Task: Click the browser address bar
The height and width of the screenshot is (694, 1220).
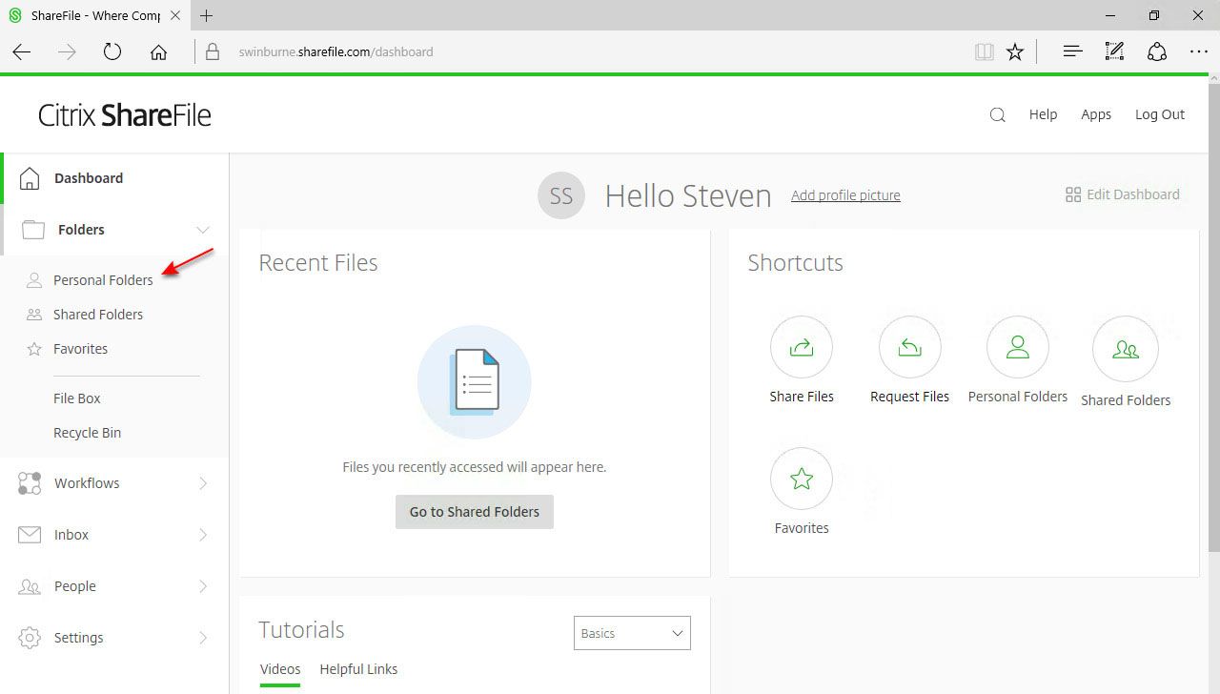Action: pyautogui.click(x=572, y=52)
